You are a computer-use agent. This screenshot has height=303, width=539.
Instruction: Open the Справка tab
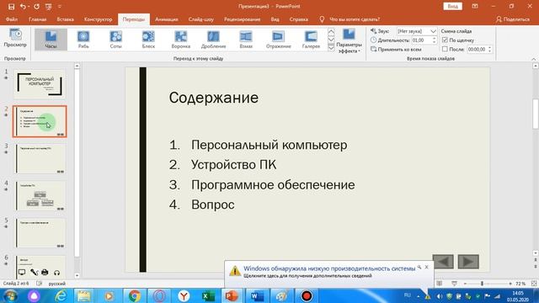299,19
